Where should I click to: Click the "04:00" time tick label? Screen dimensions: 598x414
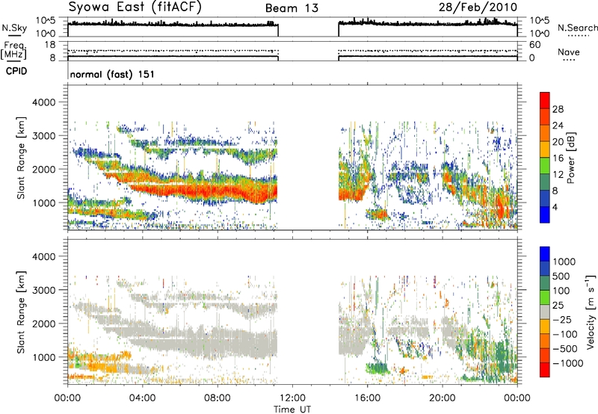tap(142, 398)
